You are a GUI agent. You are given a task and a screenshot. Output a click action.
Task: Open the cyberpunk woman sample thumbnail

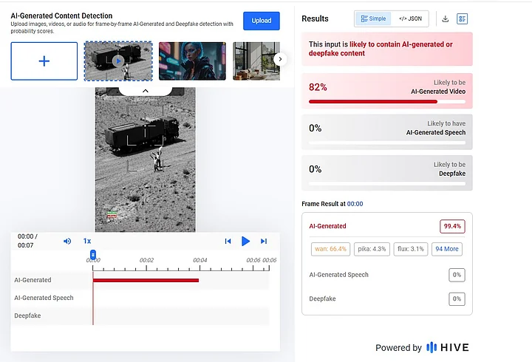click(x=192, y=61)
